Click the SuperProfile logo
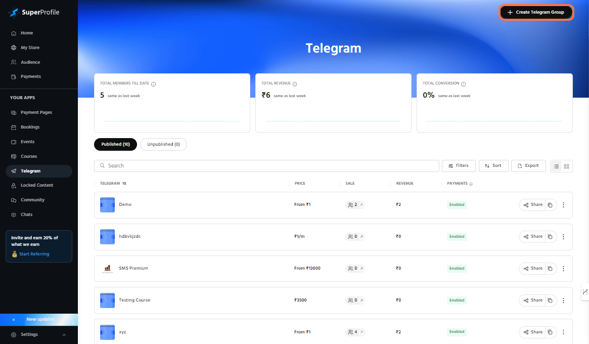The width and height of the screenshot is (589, 344). 34,13
